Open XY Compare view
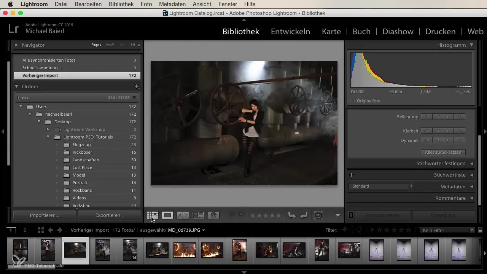 click(x=183, y=215)
